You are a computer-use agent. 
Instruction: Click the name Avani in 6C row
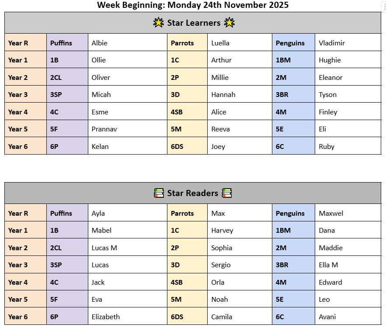(327, 317)
